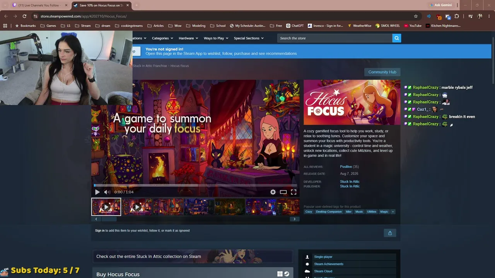Reload the page with the browser refresh icon
Screen dimensions: 495x278
(24, 16)
